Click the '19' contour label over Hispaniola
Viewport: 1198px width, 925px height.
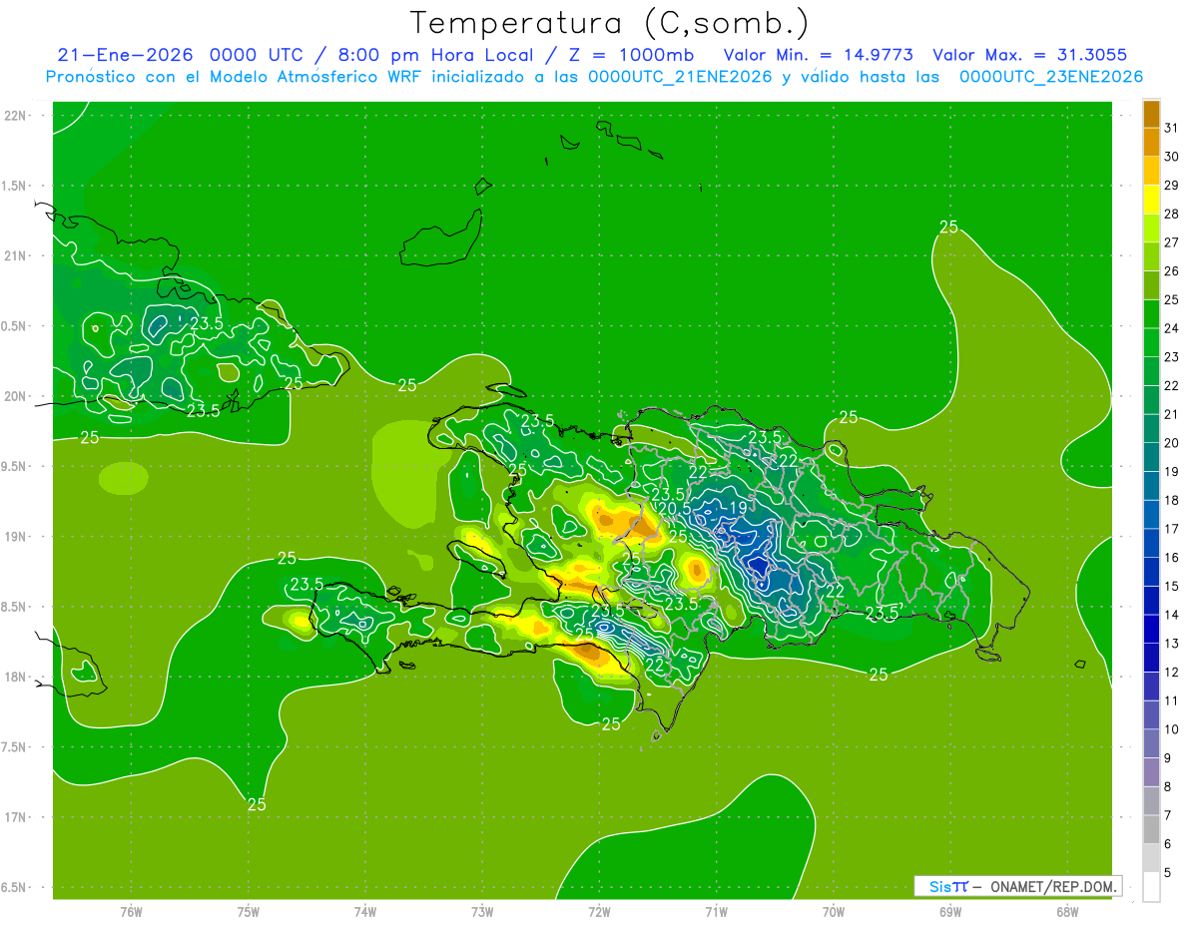(738, 508)
